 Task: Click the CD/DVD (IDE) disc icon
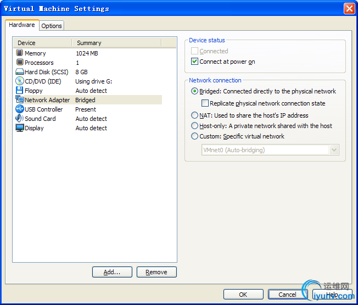(x=20, y=81)
